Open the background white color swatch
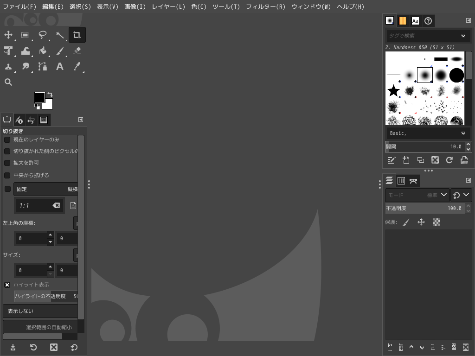 [49, 105]
